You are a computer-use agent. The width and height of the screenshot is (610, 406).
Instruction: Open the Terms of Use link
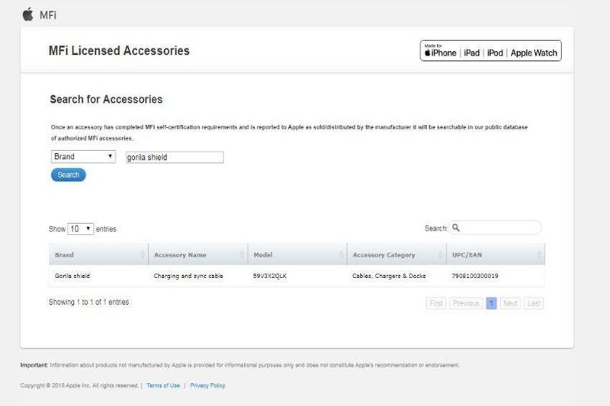click(163, 385)
